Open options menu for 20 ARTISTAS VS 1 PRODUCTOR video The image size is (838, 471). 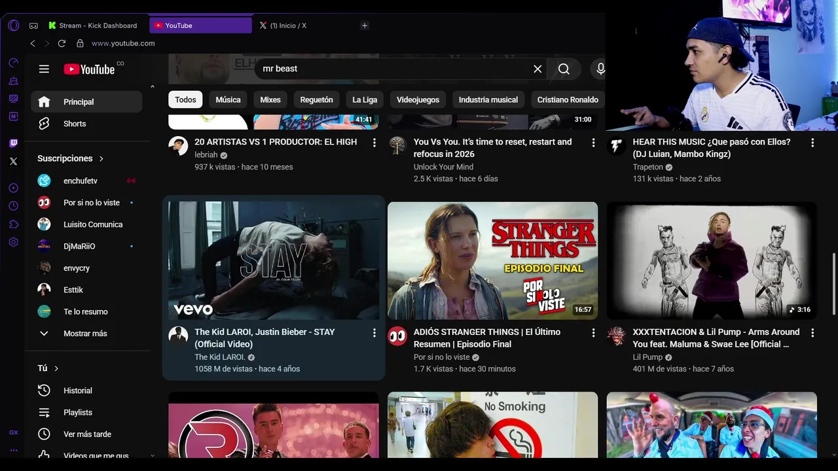click(374, 143)
